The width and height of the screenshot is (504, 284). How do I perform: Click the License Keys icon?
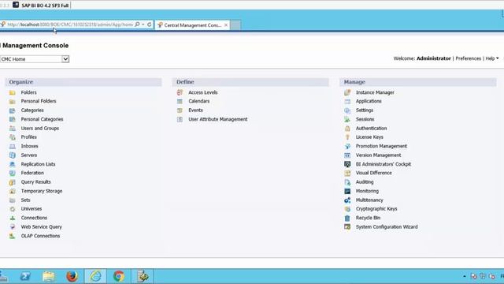[x=347, y=137]
